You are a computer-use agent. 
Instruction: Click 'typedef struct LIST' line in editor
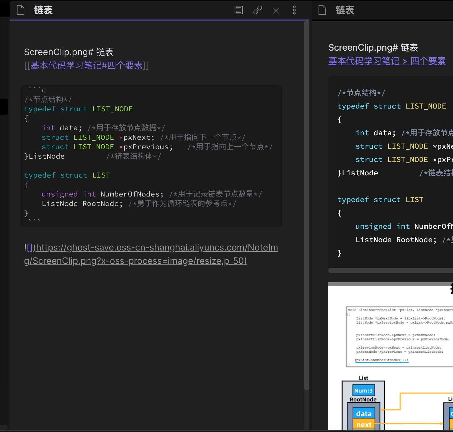[67, 175]
